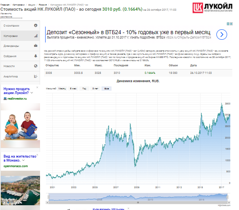This screenshot has width=239, height=210.
Task: Click the blue arrow circle in VTB24 ad
Action: 222,35
